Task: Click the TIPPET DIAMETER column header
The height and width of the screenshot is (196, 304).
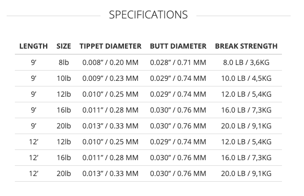Action: point(111,46)
